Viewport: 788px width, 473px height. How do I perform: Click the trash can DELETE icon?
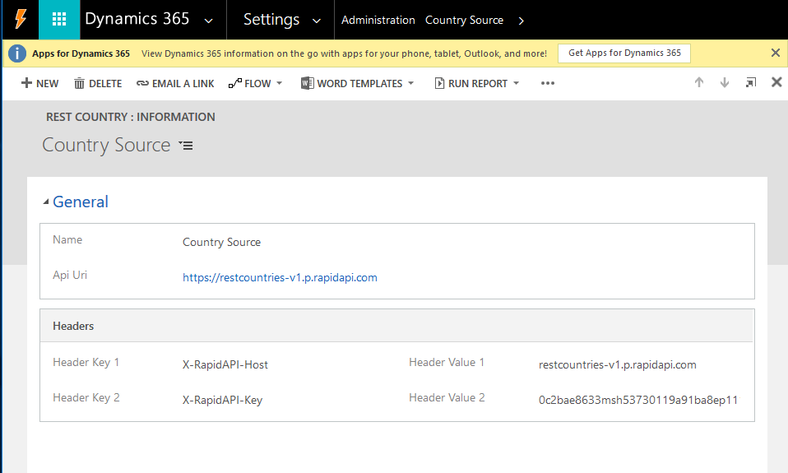click(x=79, y=83)
